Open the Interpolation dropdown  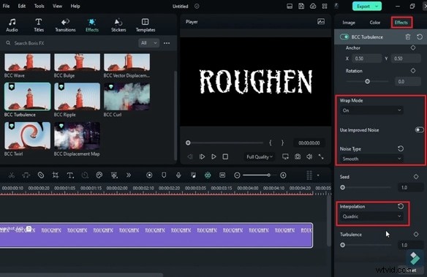[x=371, y=216]
